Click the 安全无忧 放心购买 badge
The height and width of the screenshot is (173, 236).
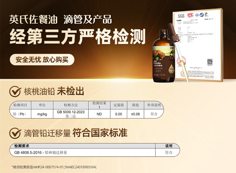42,60
